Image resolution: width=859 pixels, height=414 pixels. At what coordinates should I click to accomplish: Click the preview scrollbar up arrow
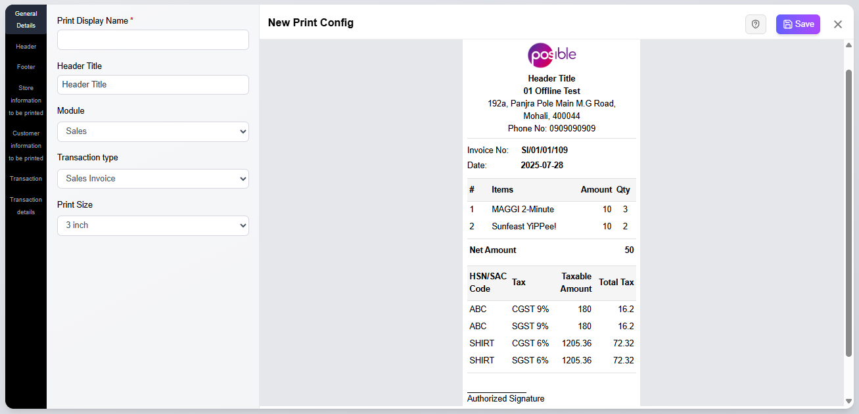[848, 45]
